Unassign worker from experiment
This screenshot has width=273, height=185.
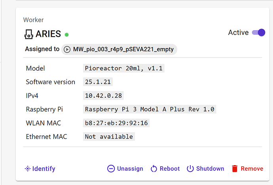[x=125, y=169]
